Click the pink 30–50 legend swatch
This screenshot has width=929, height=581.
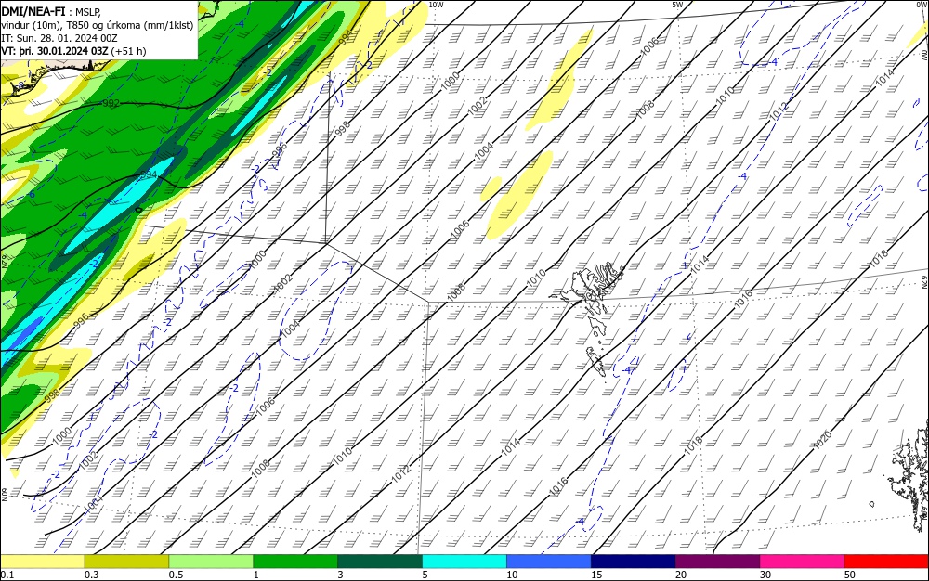(x=803, y=562)
